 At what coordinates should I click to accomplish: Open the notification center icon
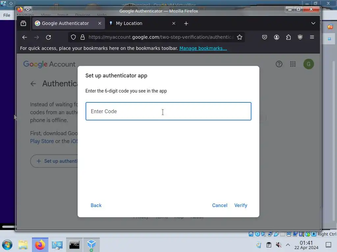click(x=328, y=245)
